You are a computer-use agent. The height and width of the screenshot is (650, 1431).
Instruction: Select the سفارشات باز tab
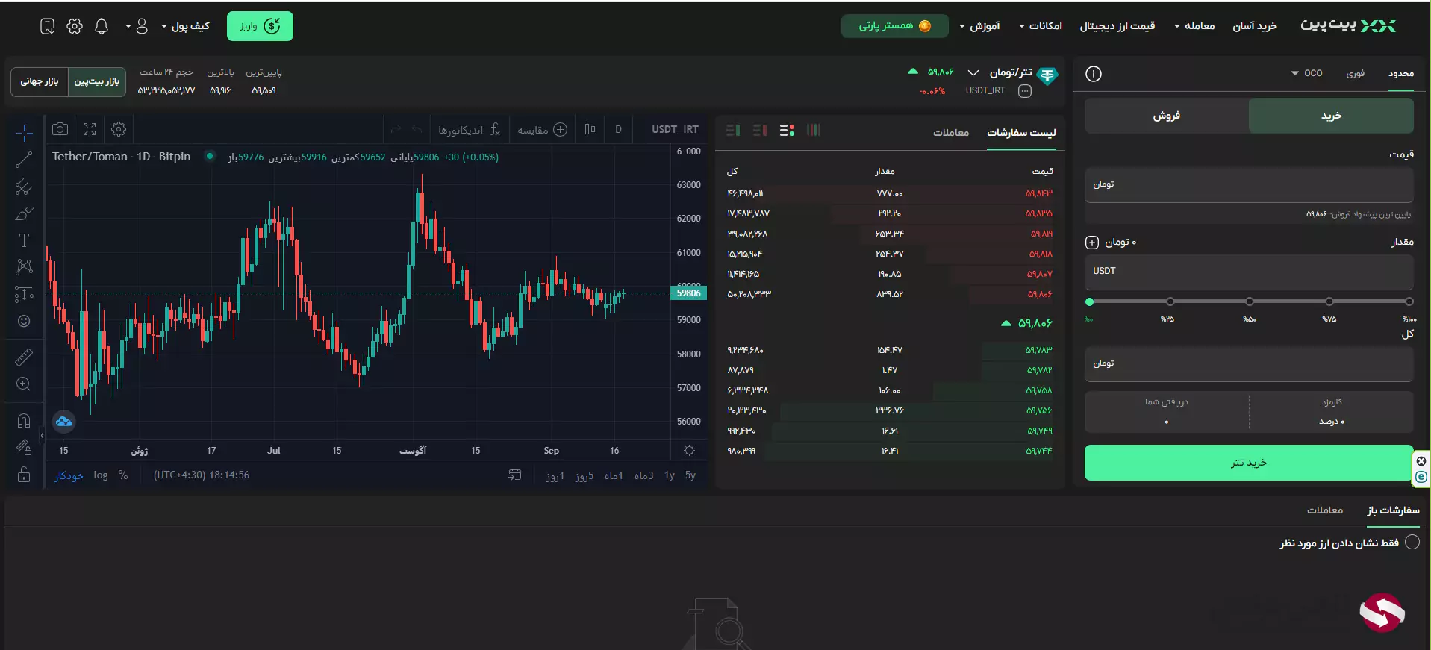tap(1393, 510)
